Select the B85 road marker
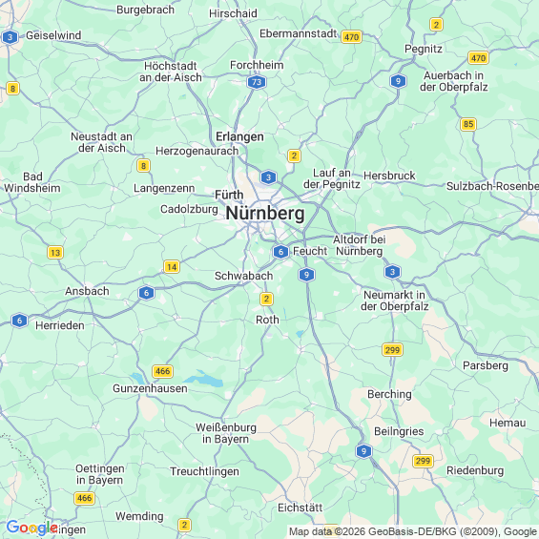Screen dimensions: 539x539 [467, 124]
